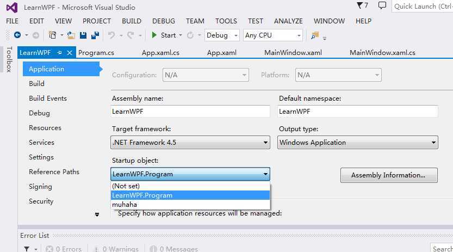Open the BUILD menu
Screen dimensions: 453x252
click(x=132, y=21)
